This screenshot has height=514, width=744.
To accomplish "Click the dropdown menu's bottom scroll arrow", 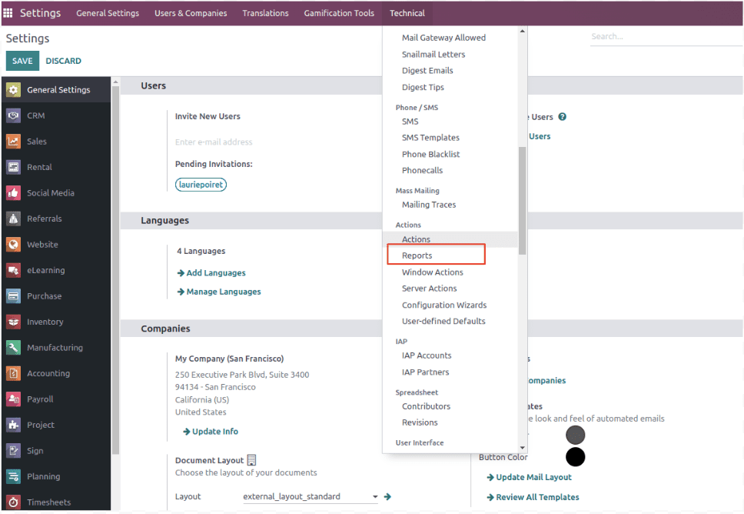I will pos(523,448).
